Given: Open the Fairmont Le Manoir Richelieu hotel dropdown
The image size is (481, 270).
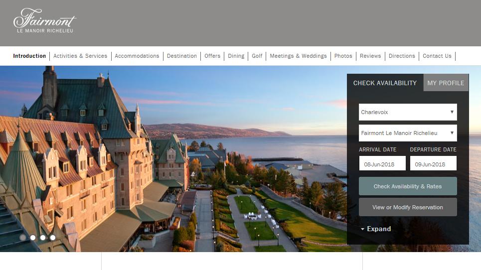Looking at the screenshot, I should [407, 133].
